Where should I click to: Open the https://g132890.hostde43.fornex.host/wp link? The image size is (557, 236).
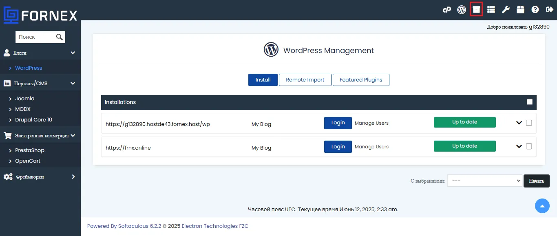point(158,124)
